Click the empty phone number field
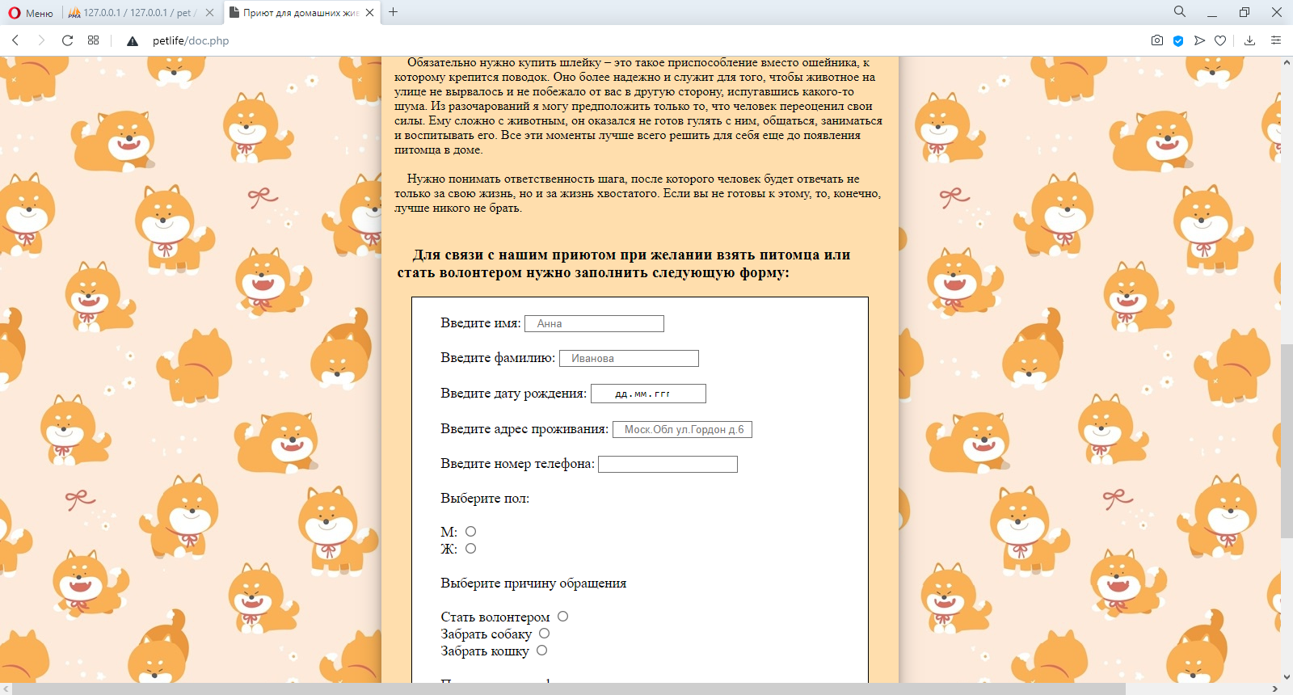Image resolution: width=1293 pixels, height=695 pixels. click(668, 464)
